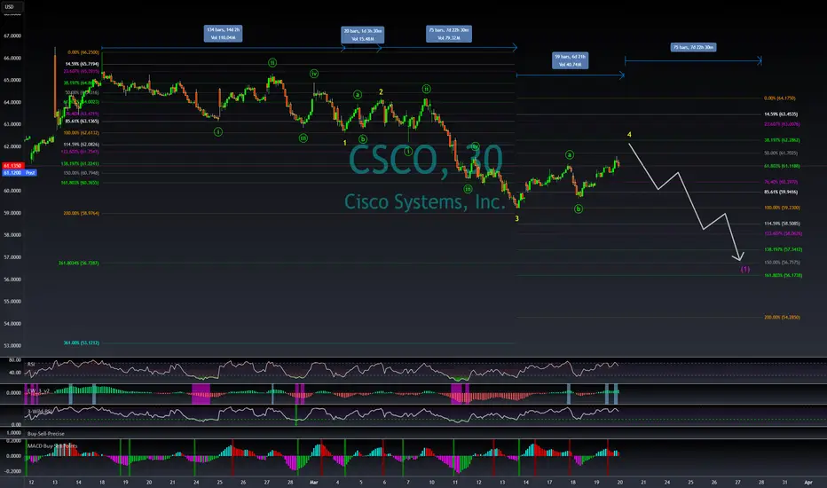Select the yellow wave 4 label

click(629, 135)
